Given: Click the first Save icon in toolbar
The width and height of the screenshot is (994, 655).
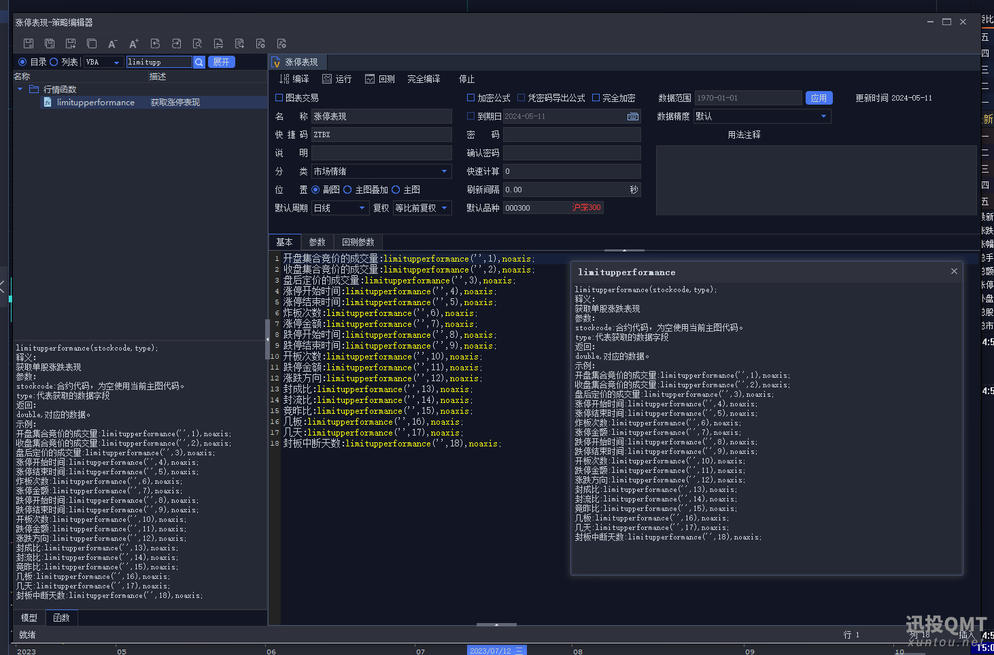Looking at the screenshot, I should coord(29,43).
